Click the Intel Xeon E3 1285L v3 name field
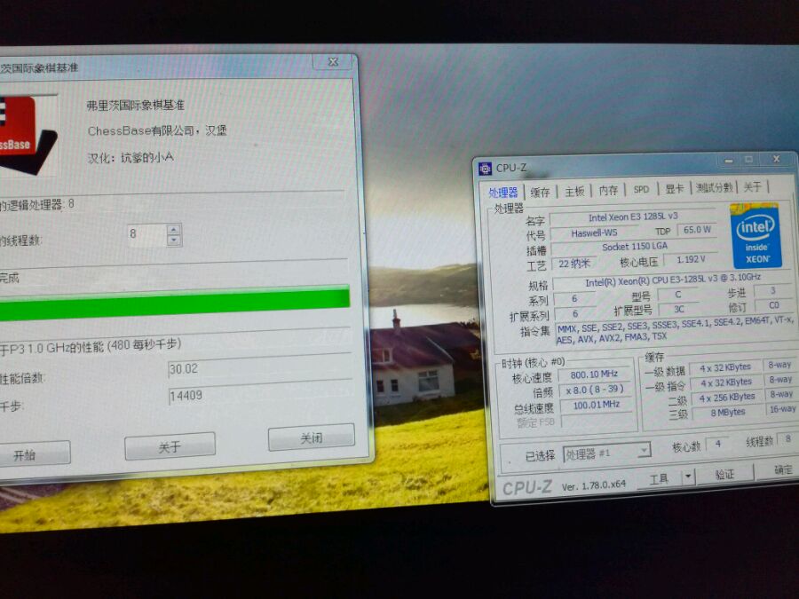This screenshot has height=599, width=799. (633, 217)
